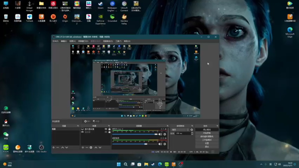Open the Grounded desktop shortcut
The height and width of the screenshot is (168, 299).
click(112, 18)
